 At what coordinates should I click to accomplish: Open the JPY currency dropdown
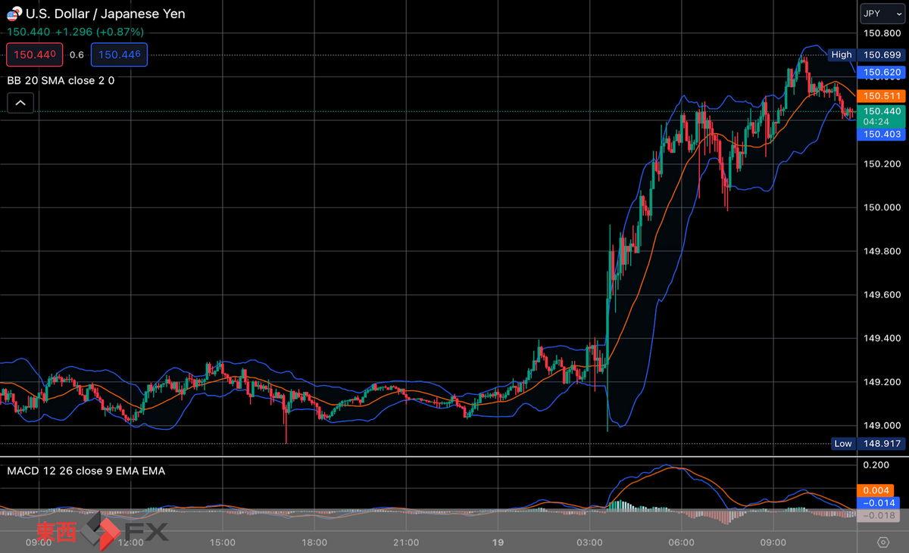pos(882,14)
